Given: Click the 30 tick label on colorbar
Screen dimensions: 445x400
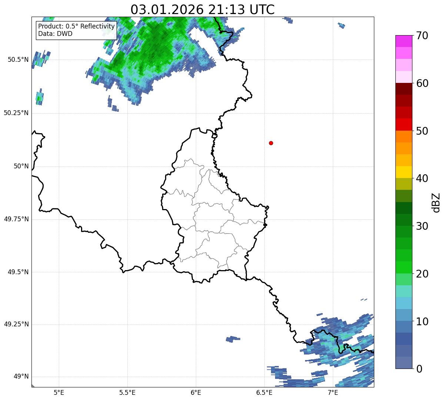Looking at the screenshot, I should coord(422,226).
